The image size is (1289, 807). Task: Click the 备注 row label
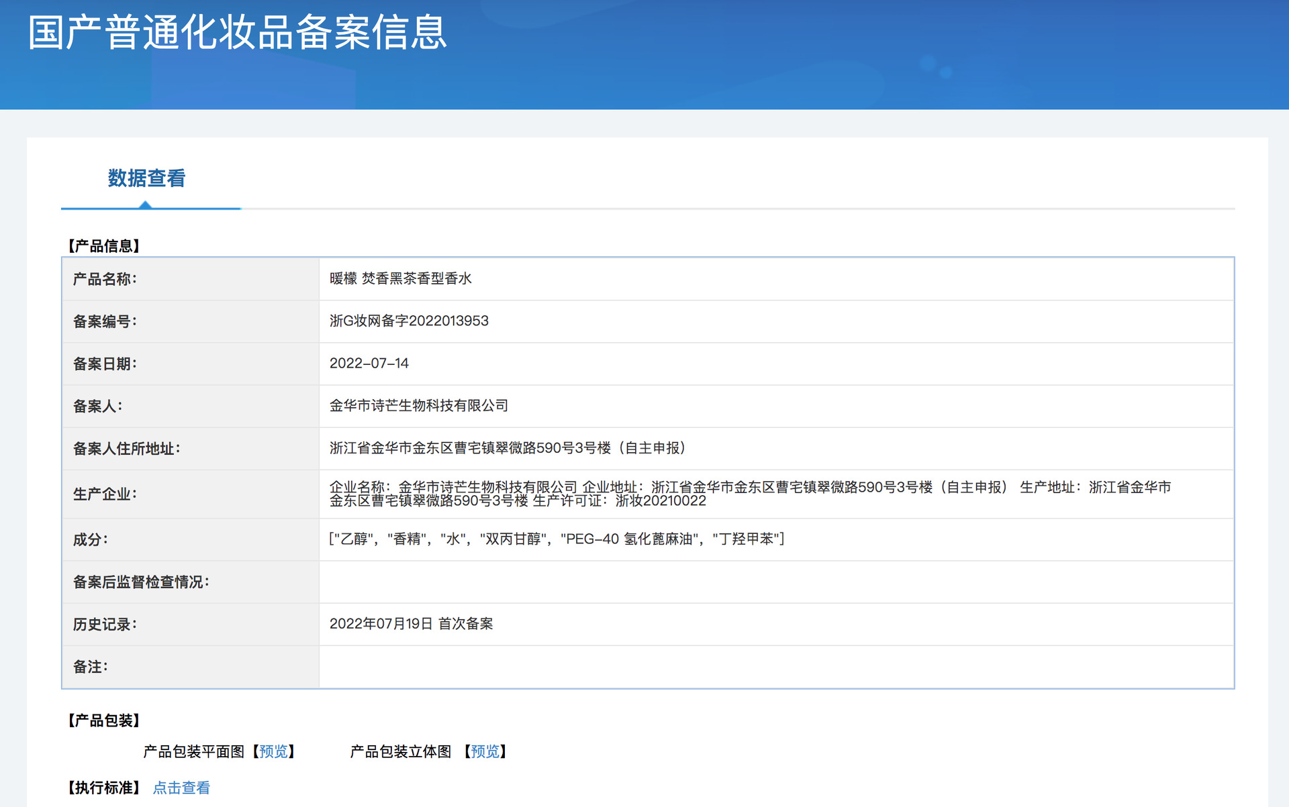90,666
